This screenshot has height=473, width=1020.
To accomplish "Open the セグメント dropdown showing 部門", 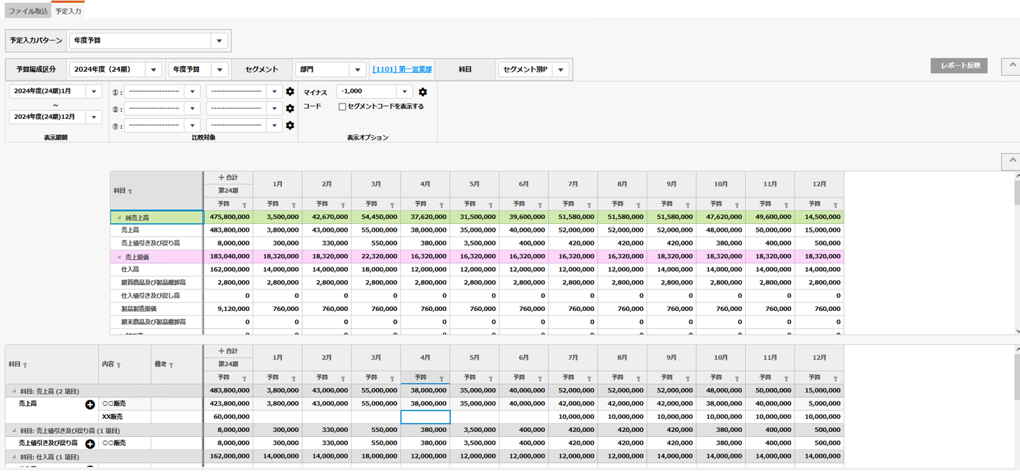I will [356, 69].
